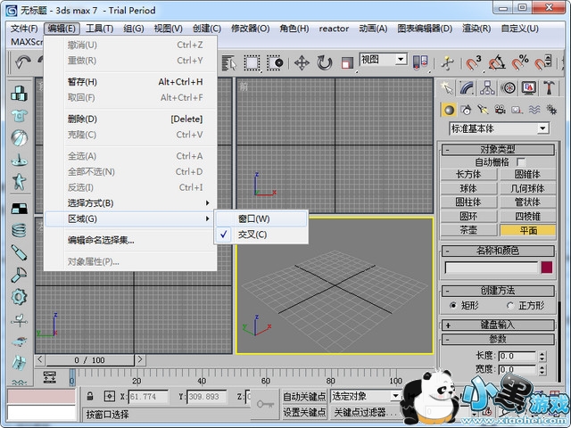Expand the 键盘输入 rollout
The height and width of the screenshot is (428, 571).
[503, 325]
